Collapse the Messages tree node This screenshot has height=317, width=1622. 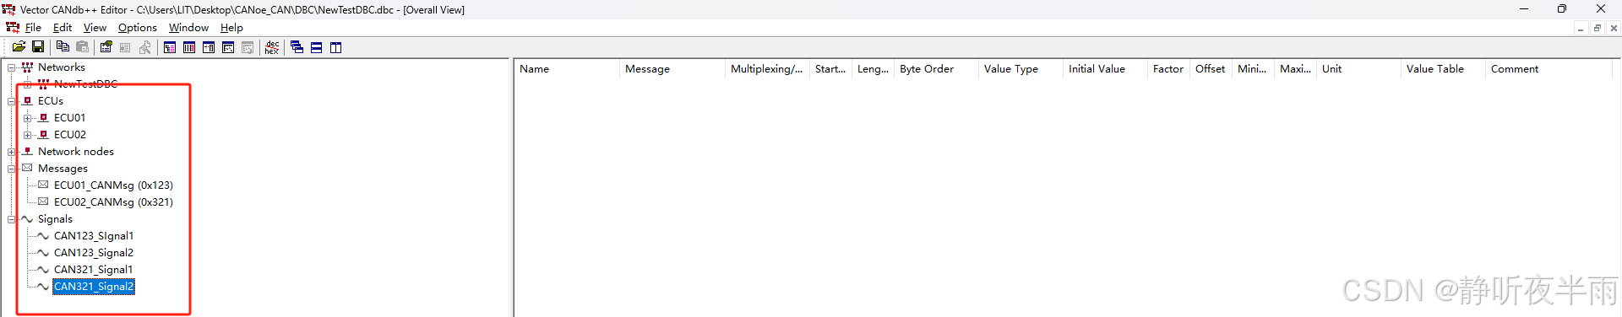click(11, 169)
